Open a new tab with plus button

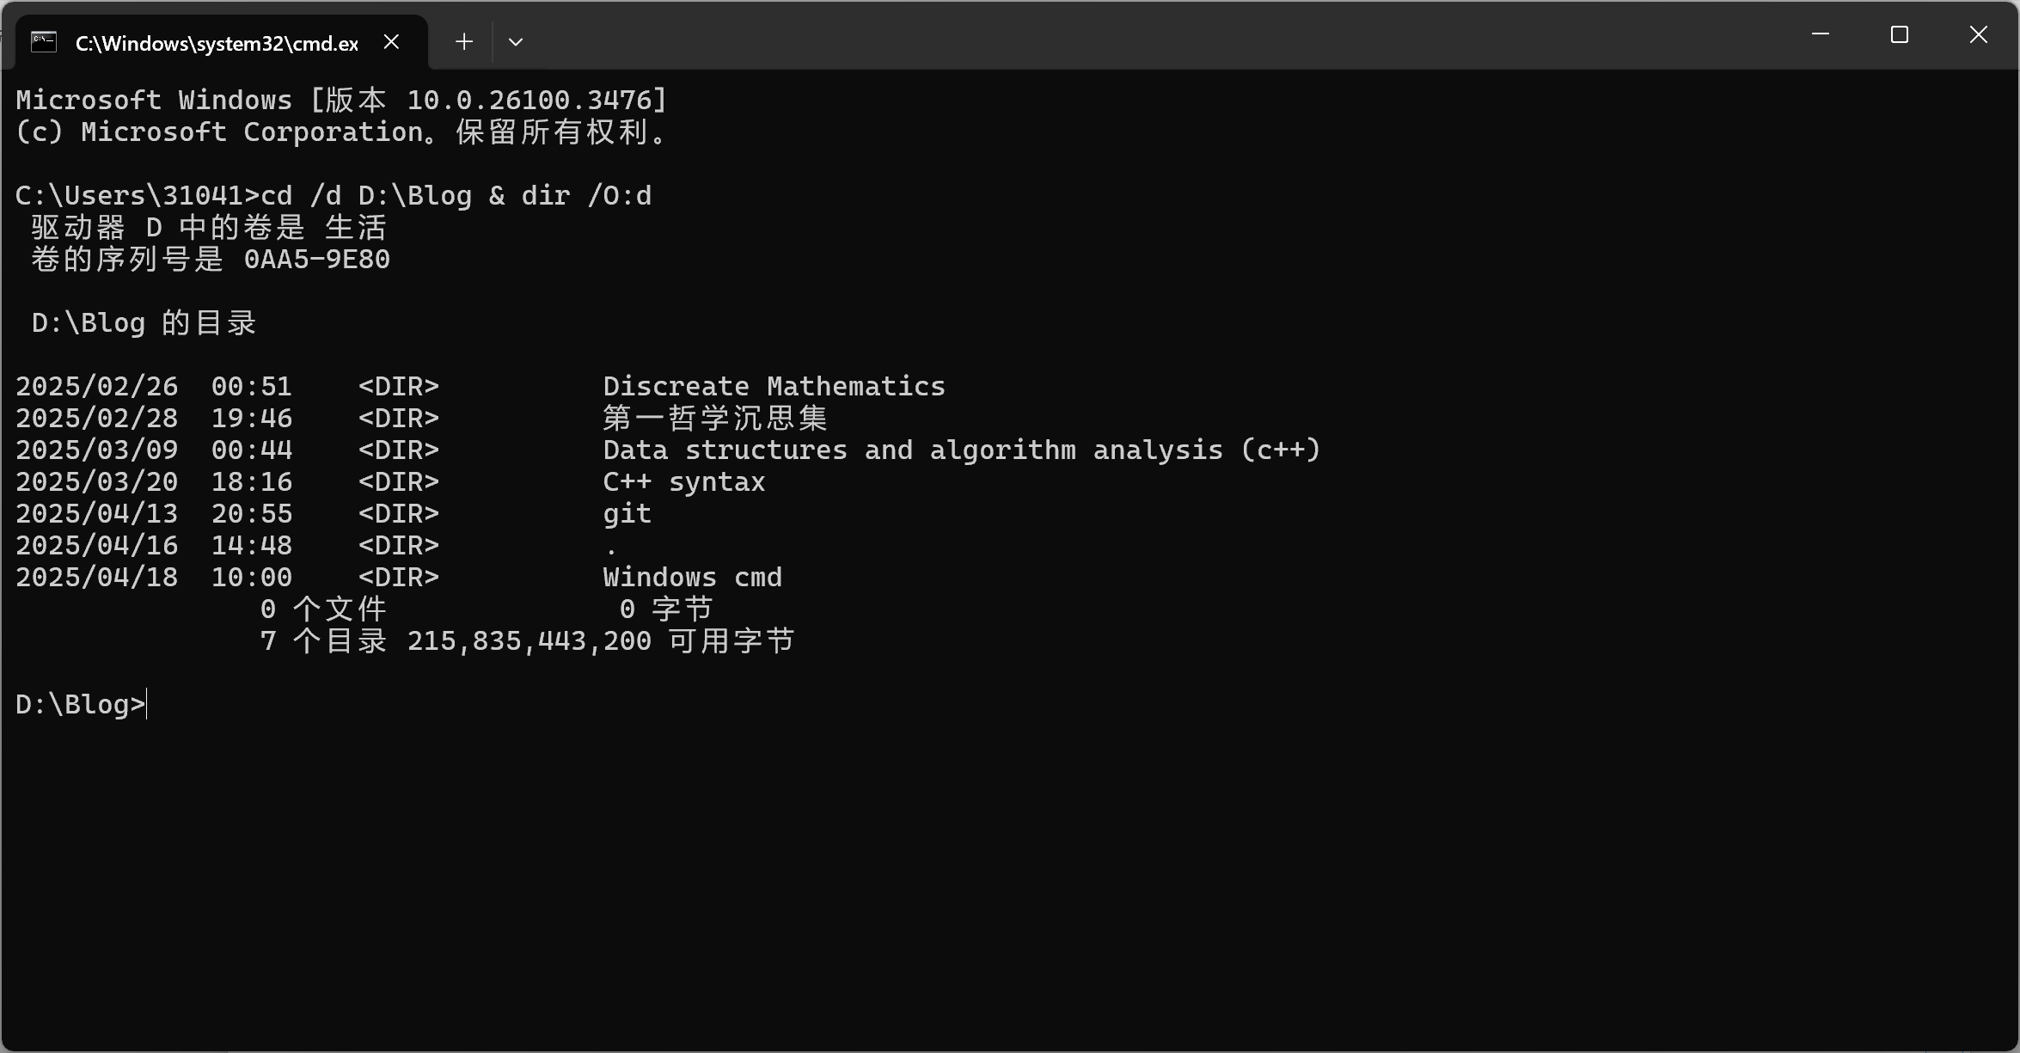click(x=464, y=41)
